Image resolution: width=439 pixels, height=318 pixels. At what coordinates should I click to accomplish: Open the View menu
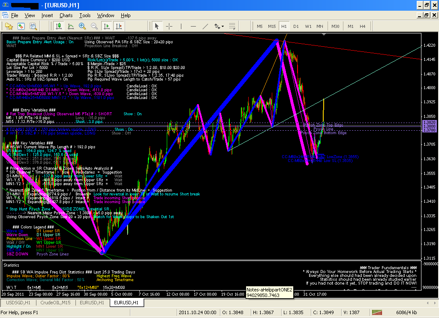pyautogui.click(x=30, y=15)
